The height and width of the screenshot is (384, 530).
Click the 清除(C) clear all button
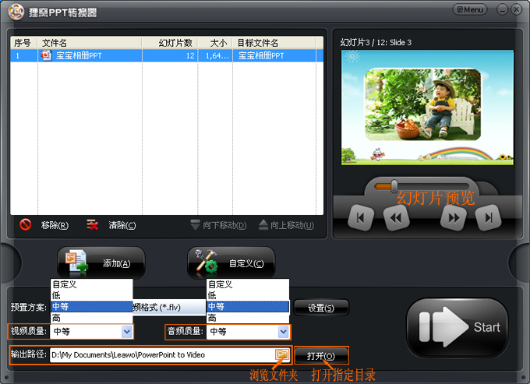coord(111,225)
